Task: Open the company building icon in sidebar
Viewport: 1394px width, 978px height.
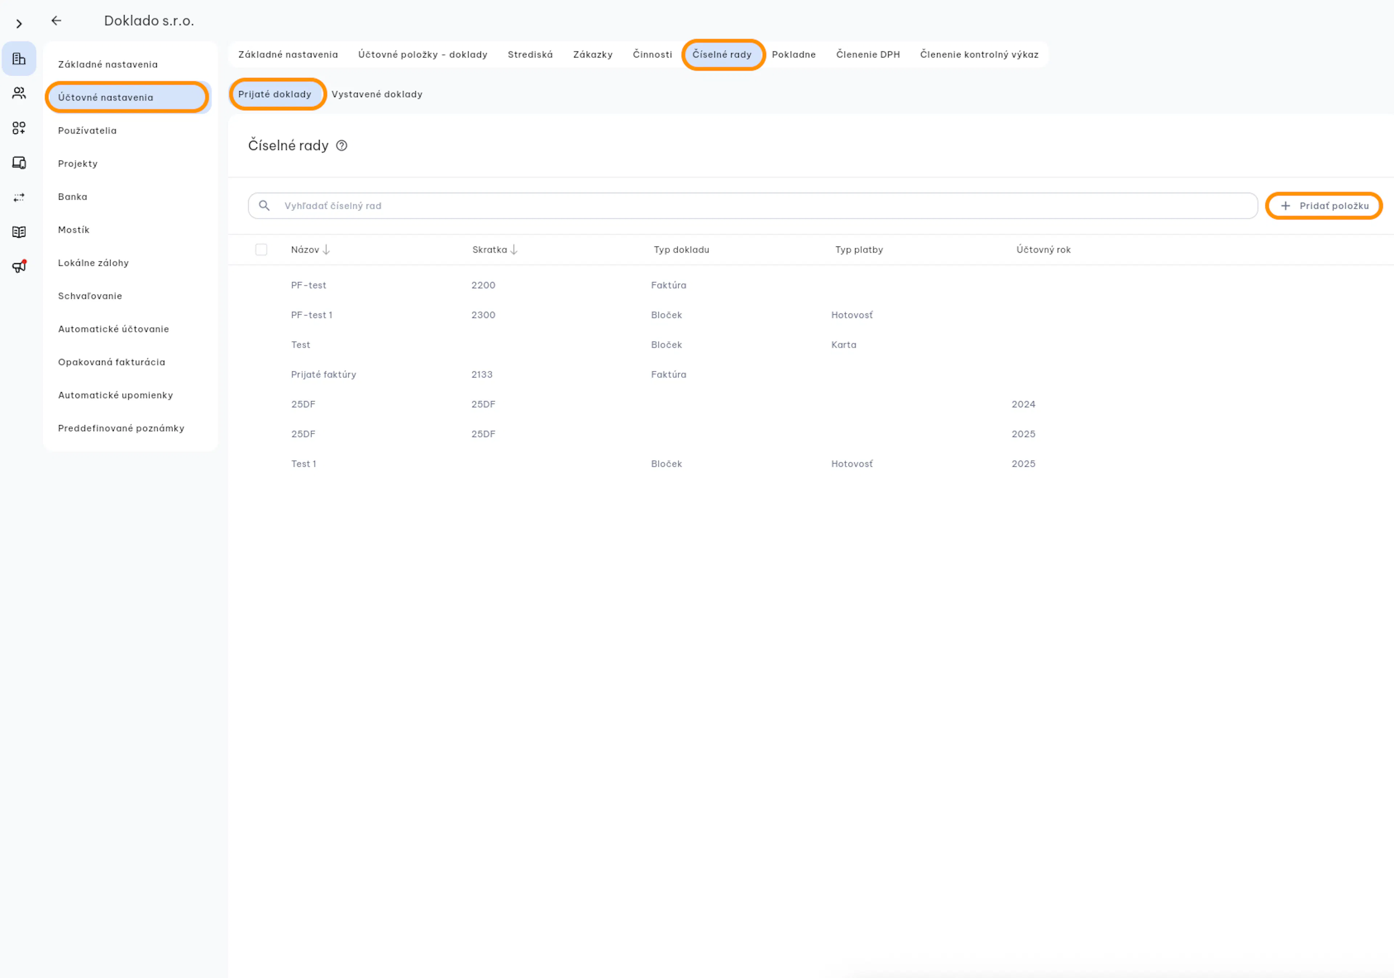Action: click(x=19, y=59)
